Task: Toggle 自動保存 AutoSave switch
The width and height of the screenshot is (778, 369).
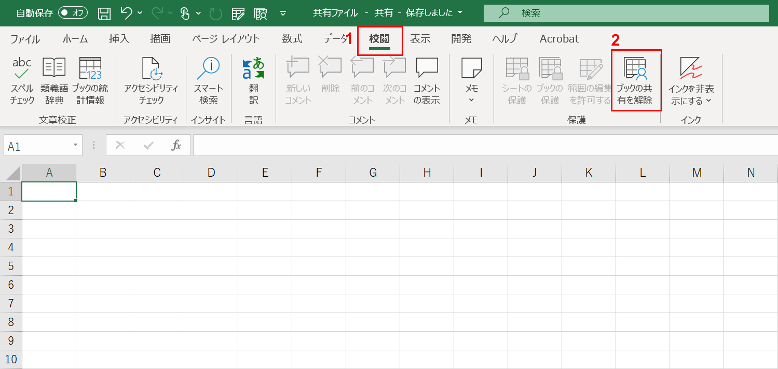Action: coord(73,13)
